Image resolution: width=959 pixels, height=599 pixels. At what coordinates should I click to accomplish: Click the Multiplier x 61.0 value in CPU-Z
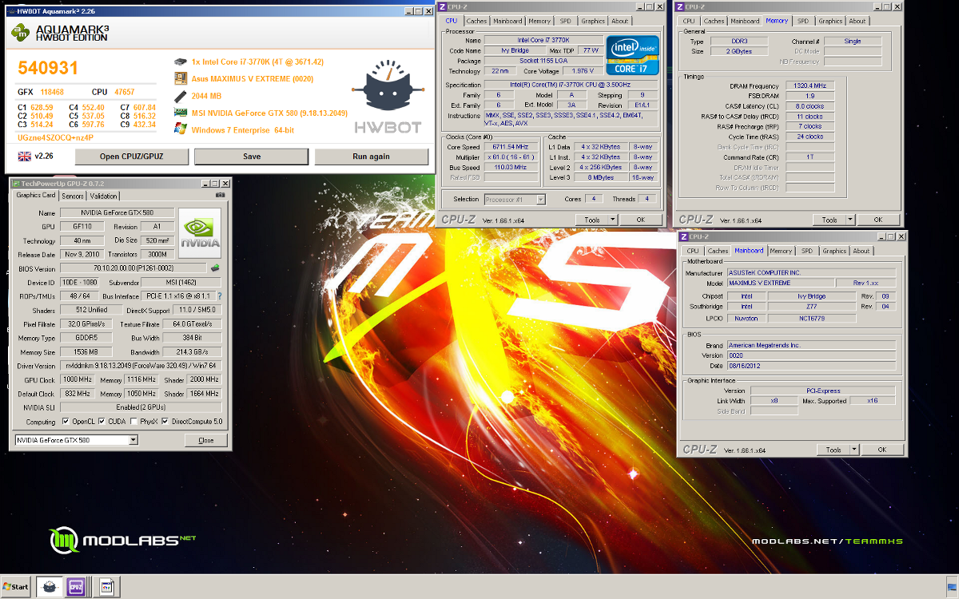pos(510,157)
